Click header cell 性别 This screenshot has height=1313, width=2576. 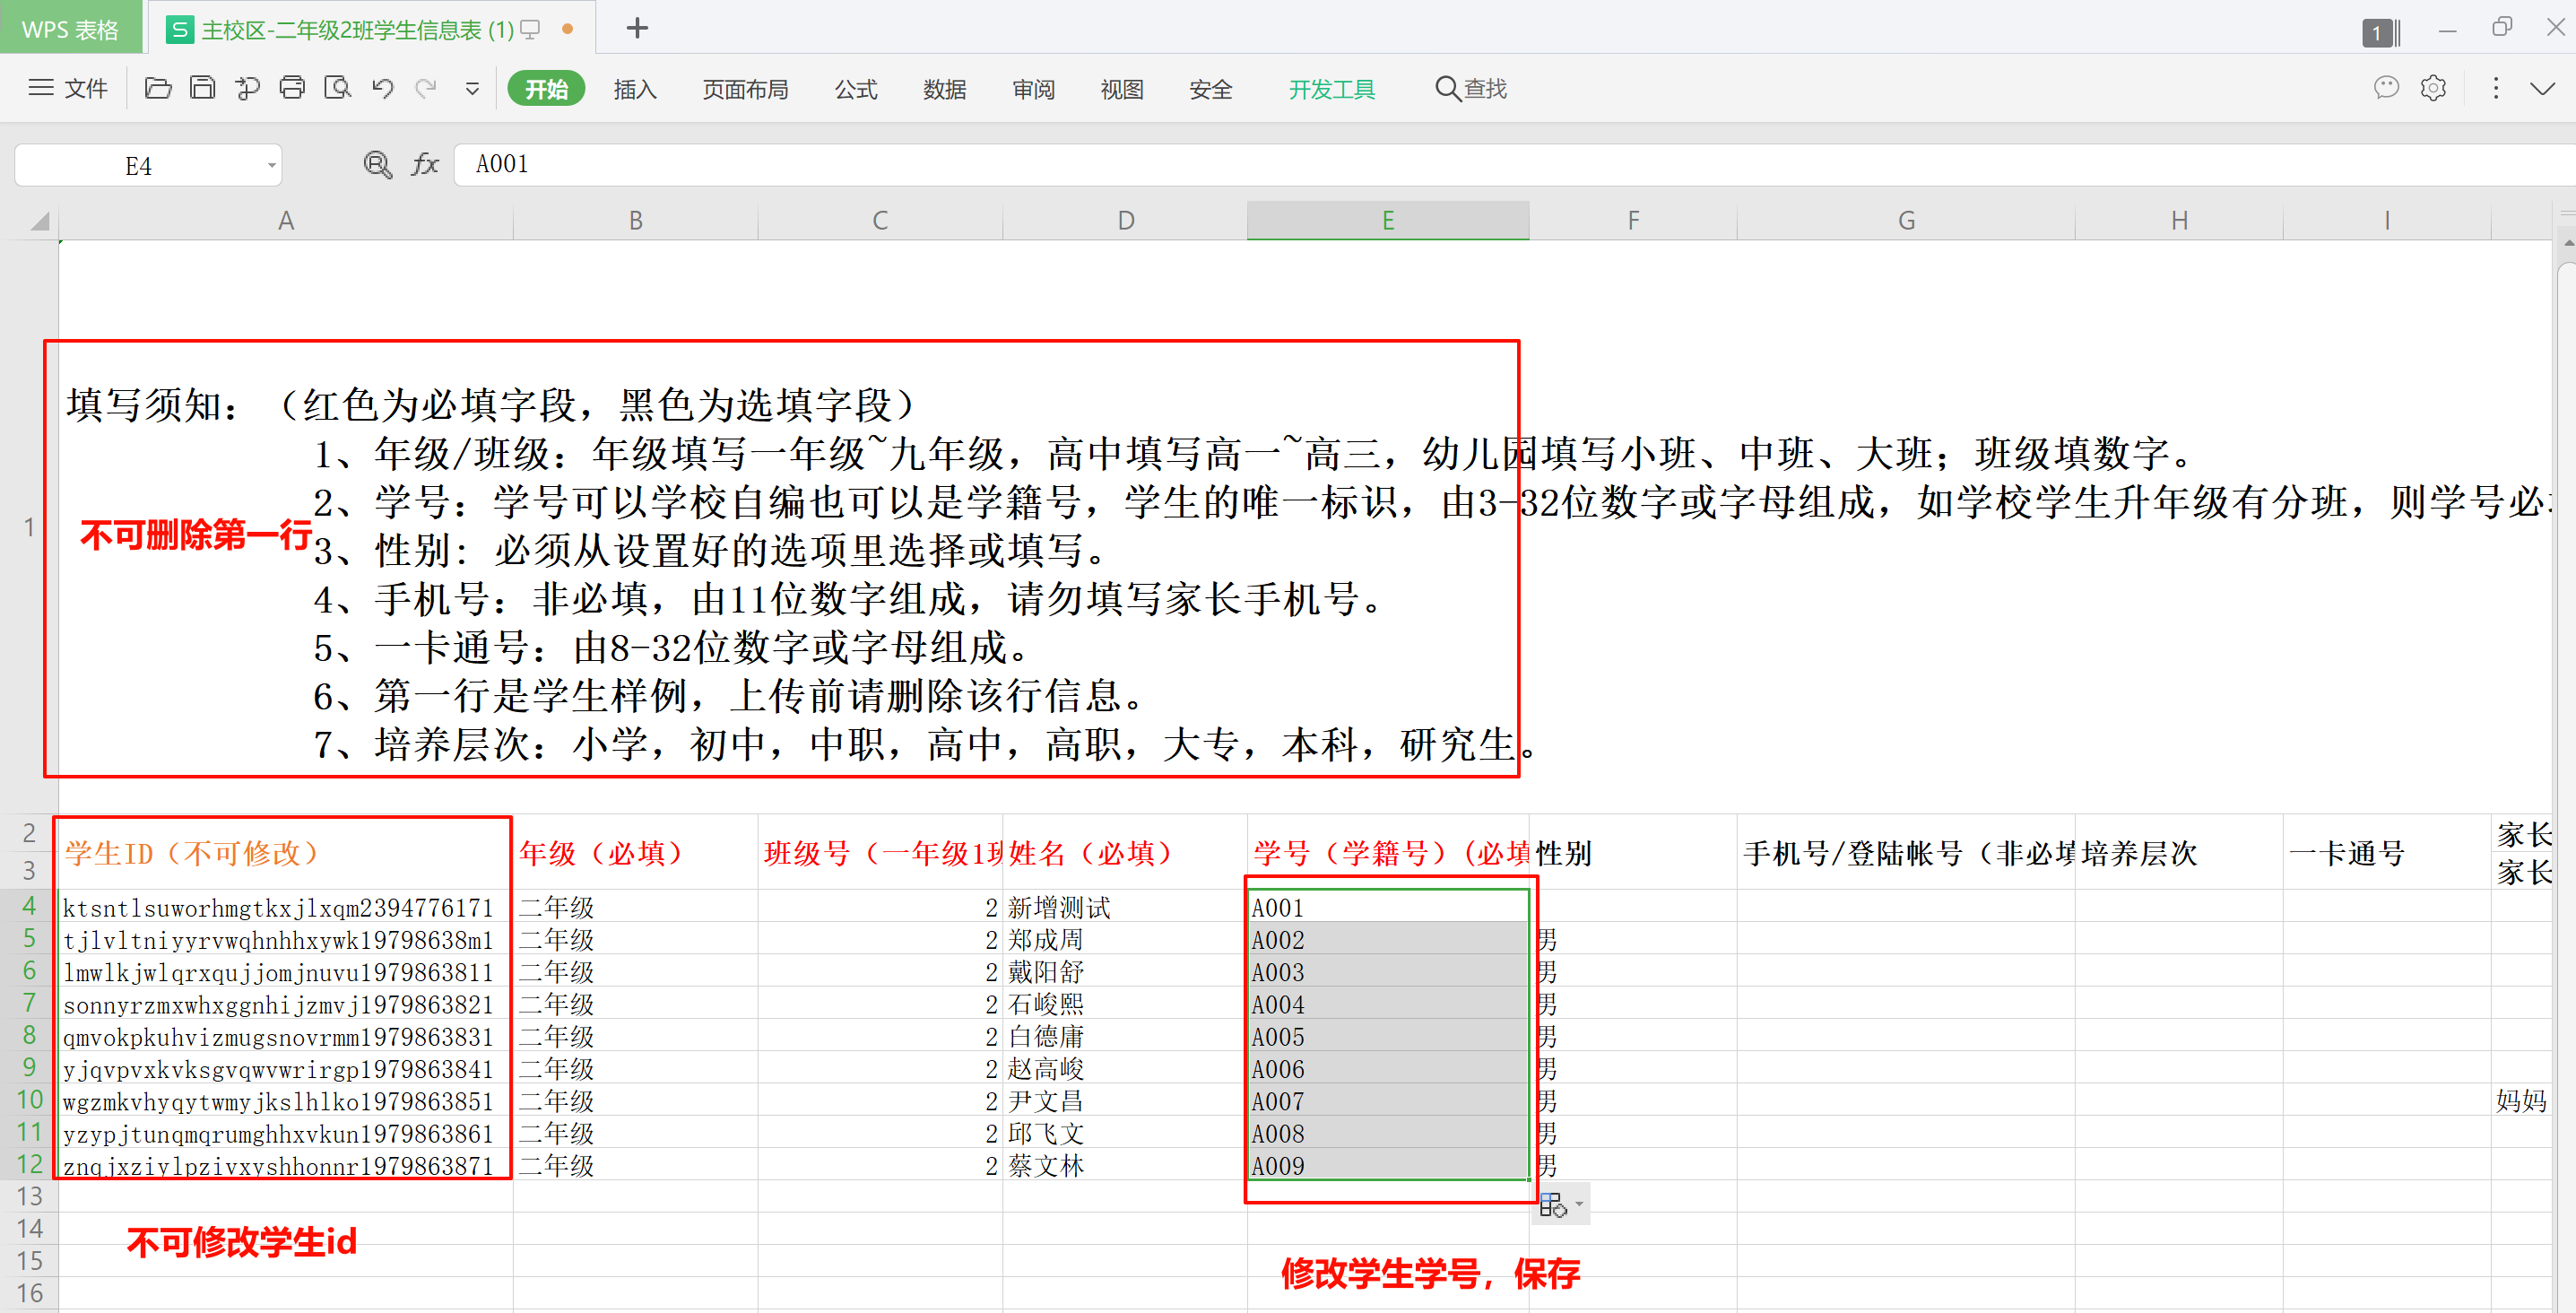[x=1633, y=853]
